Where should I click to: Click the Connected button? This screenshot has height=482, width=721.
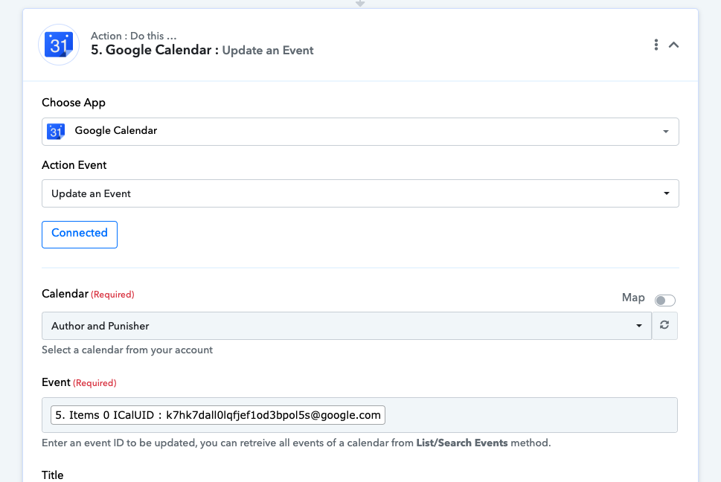80,234
